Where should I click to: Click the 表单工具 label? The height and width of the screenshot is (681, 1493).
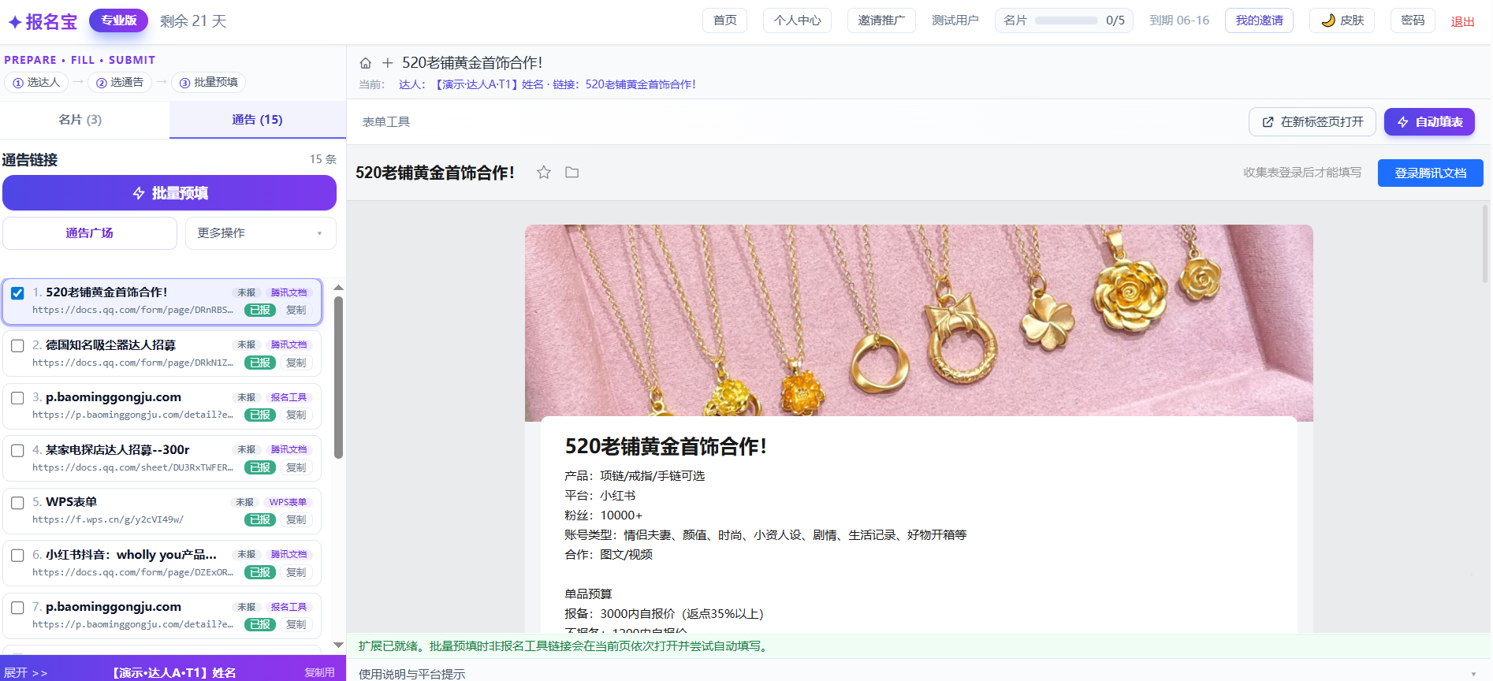click(x=386, y=122)
